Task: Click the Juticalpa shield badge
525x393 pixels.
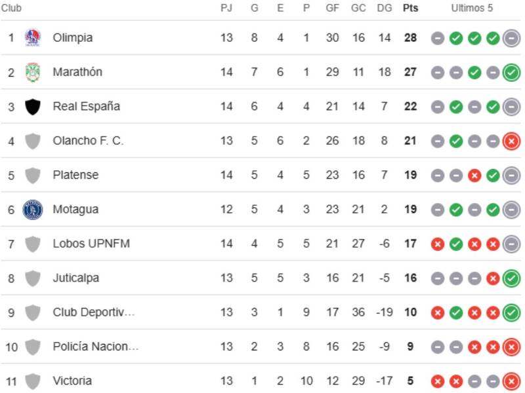Action: tap(31, 277)
